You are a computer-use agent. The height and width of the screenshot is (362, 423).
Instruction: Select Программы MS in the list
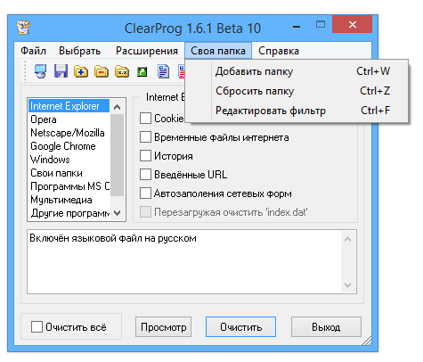69,186
